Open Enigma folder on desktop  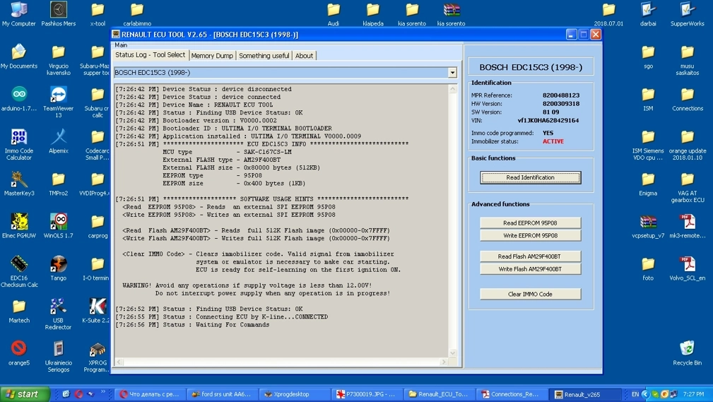[x=648, y=183]
